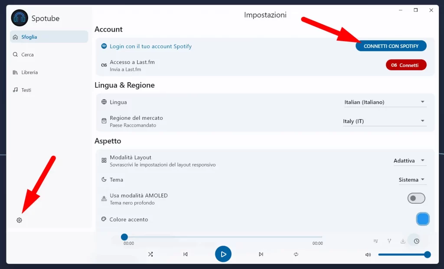Open the Modalità Layout Adattiva dropdown

410,160
